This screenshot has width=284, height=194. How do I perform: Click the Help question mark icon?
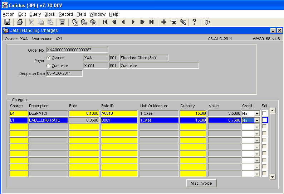194,22
